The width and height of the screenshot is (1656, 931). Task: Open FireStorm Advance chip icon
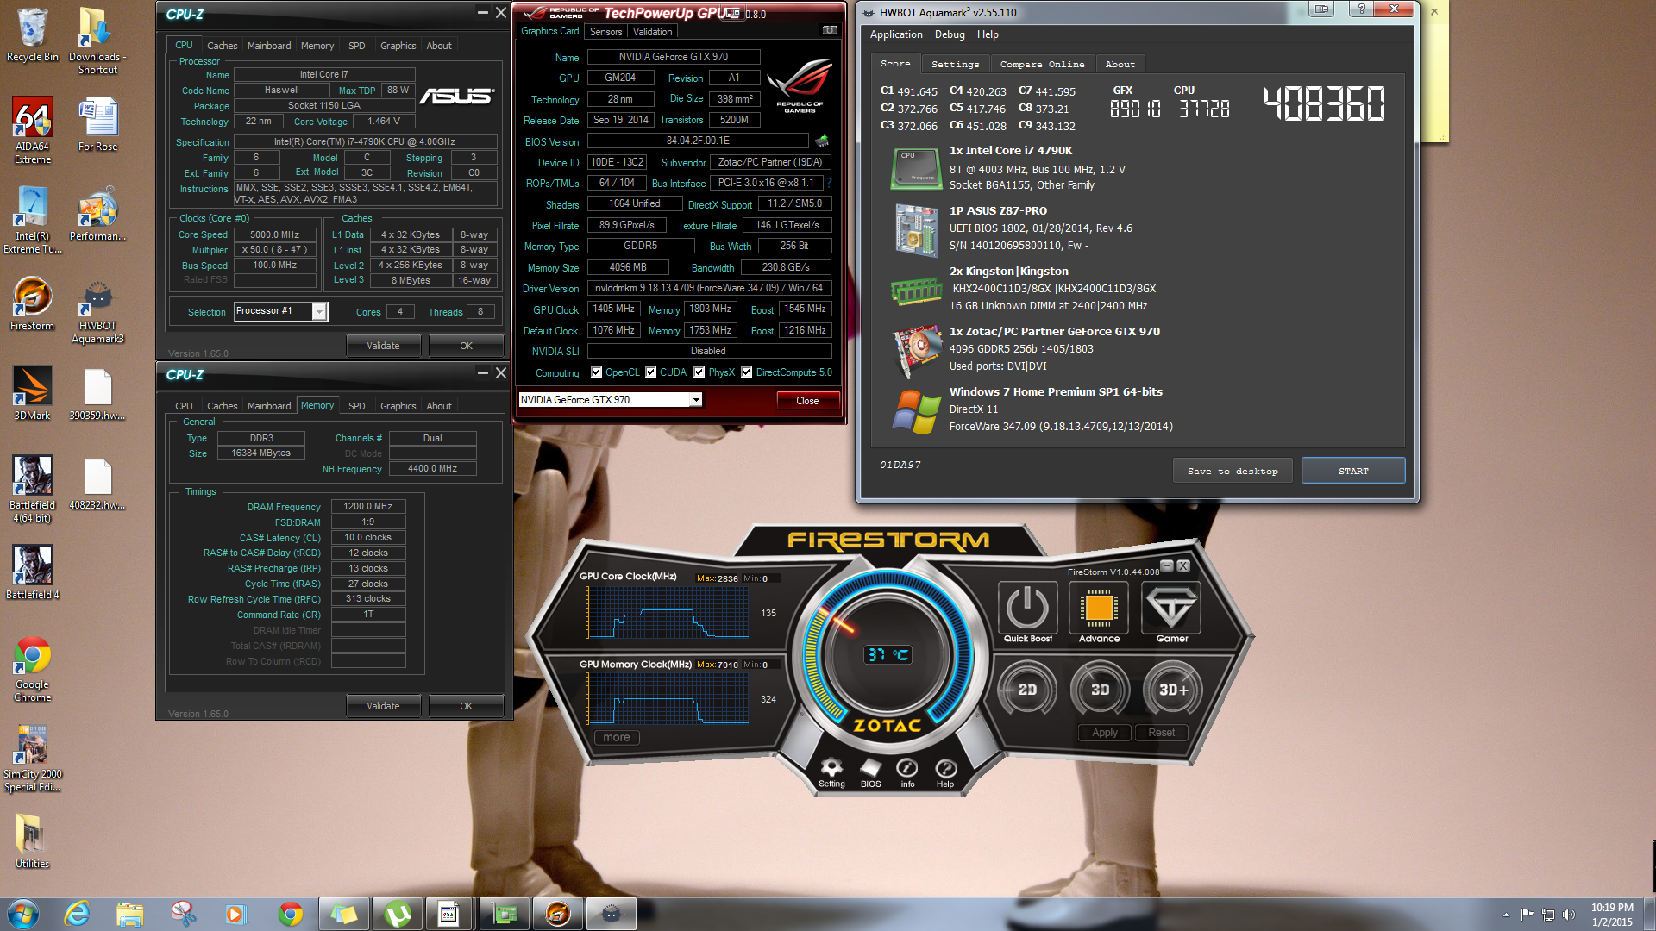1100,608
